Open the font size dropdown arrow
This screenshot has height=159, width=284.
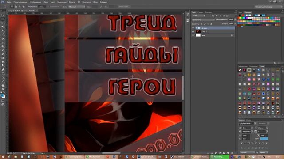252,128
